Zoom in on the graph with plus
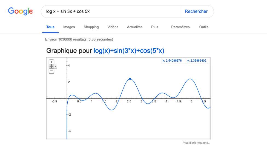Image resolution: width=267 pixels, height=152 pixels. [x=51, y=62]
